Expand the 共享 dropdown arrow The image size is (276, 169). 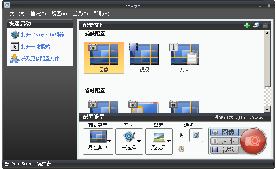(139, 141)
